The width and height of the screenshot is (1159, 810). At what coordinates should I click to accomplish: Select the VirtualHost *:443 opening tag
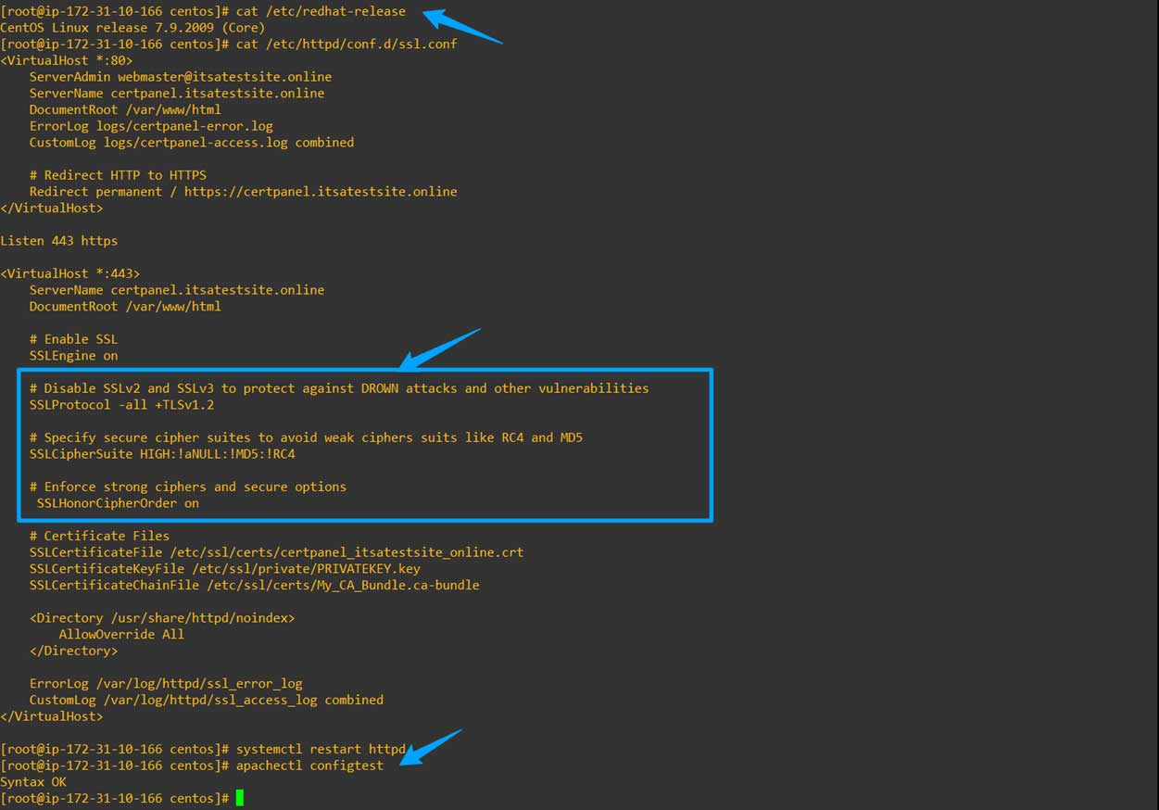point(71,272)
